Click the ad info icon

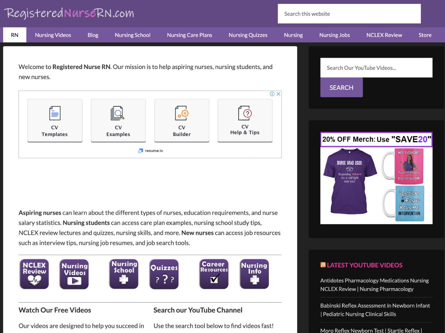click(x=272, y=94)
